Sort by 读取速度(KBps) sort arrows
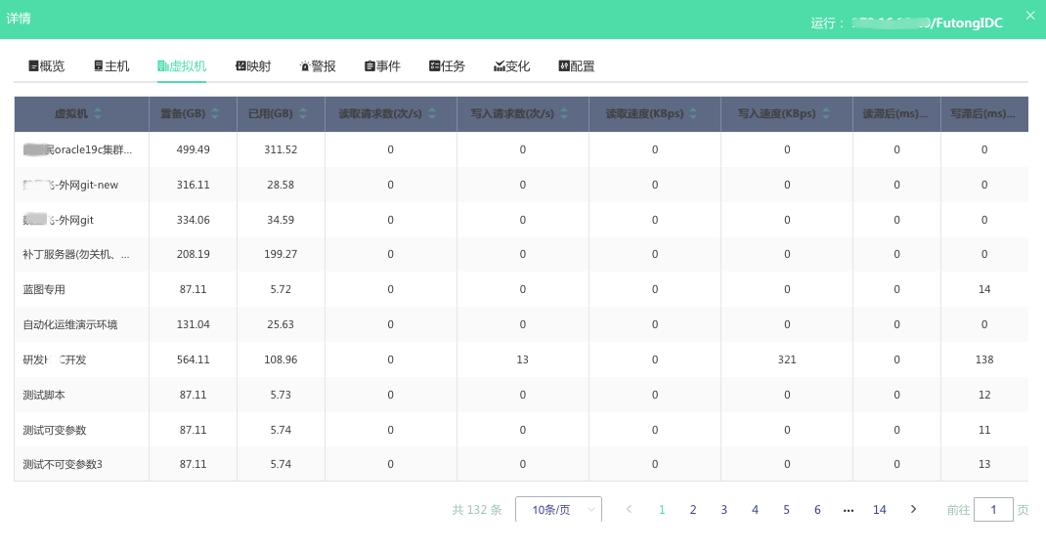The image size is (1046, 549). pyautogui.click(x=693, y=114)
